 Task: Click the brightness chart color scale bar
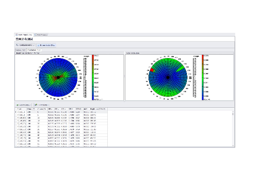(93, 77)
